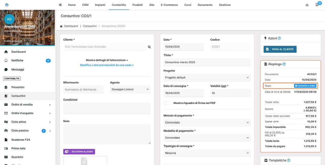This screenshot has height=165, width=325.
Task: Open the Metodo di pagamento dropdown
Action: coord(207,122)
